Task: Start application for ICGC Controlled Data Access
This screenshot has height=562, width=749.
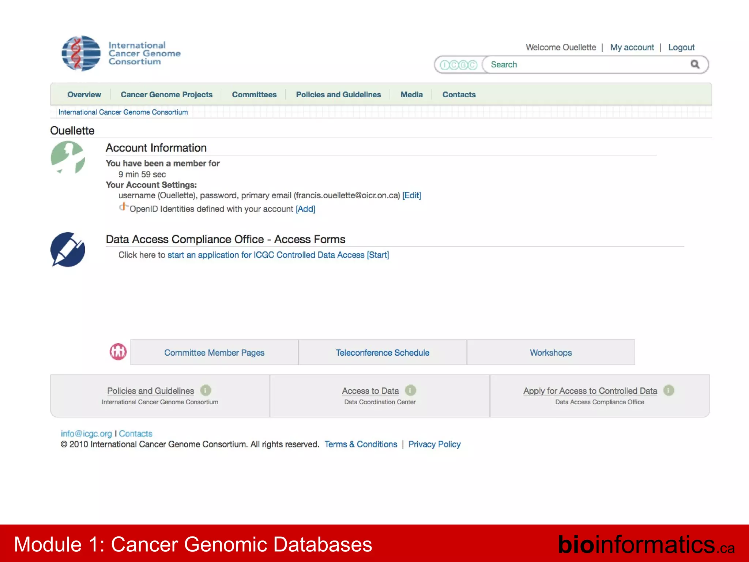Action: coord(278,255)
